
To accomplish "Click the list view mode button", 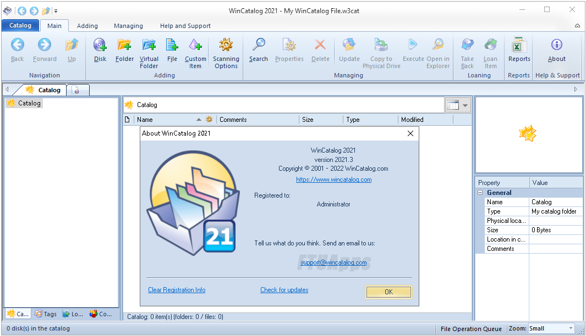I will pos(453,105).
